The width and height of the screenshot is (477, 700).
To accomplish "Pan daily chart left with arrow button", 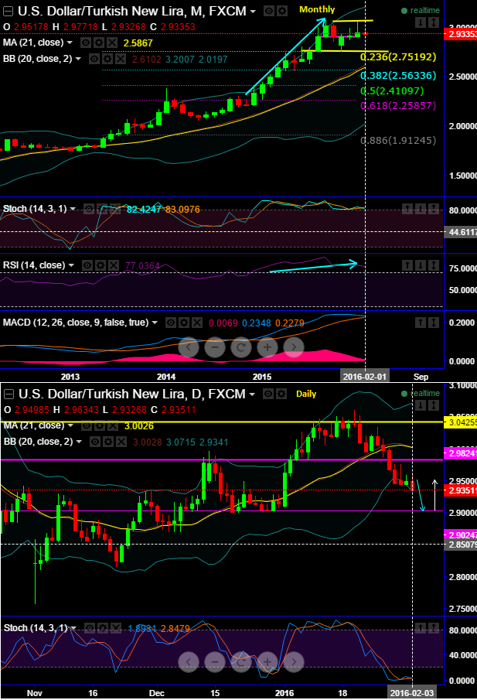I will coord(189,662).
